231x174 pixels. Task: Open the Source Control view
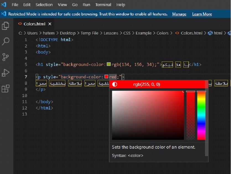click(x=6, y=57)
